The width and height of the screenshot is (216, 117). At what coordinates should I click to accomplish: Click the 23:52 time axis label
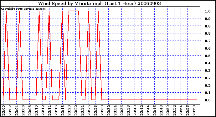pos(175,111)
